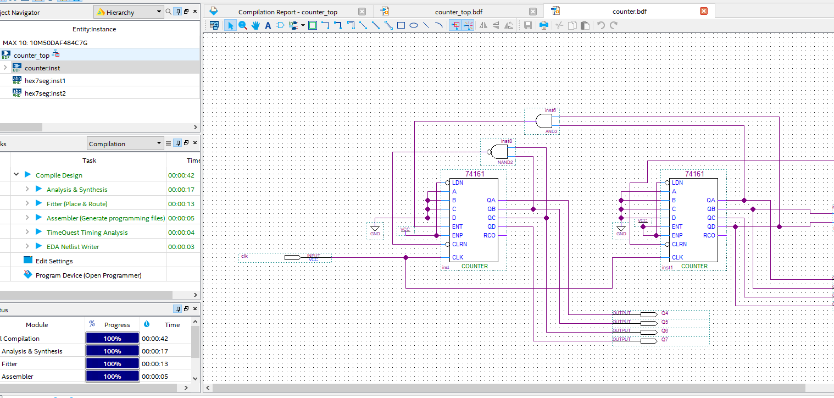Viewport: 834px width, 398px height.
Task: Close the counter_top.bdf tab
Action: pos(533,12)
